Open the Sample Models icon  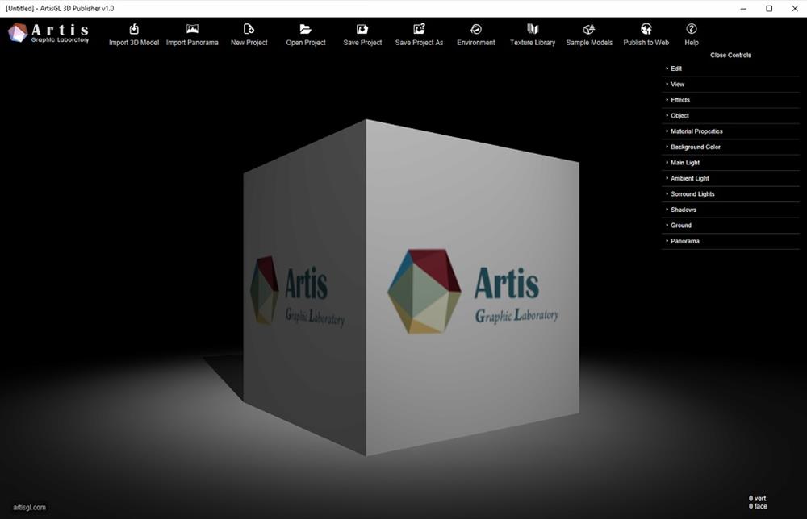589,29
